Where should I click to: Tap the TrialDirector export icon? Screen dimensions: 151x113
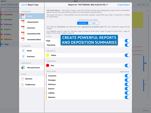[x=22, y=85]
